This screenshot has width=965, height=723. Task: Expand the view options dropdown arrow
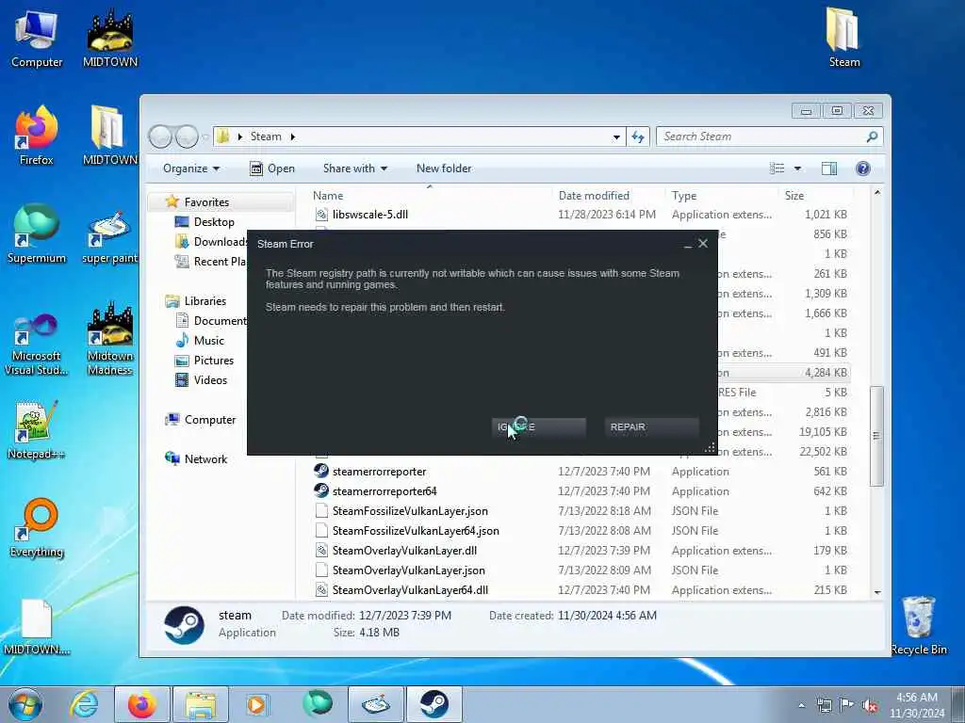[797, 169]
